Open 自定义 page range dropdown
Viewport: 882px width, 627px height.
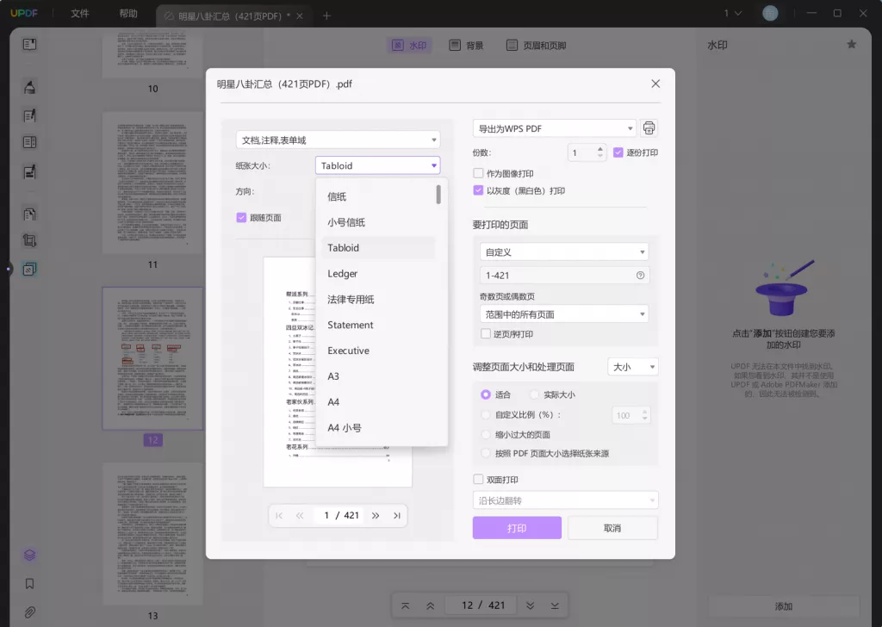564,252
